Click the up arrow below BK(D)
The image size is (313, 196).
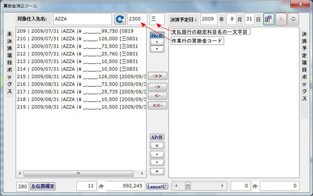click(x=157, y=42)
